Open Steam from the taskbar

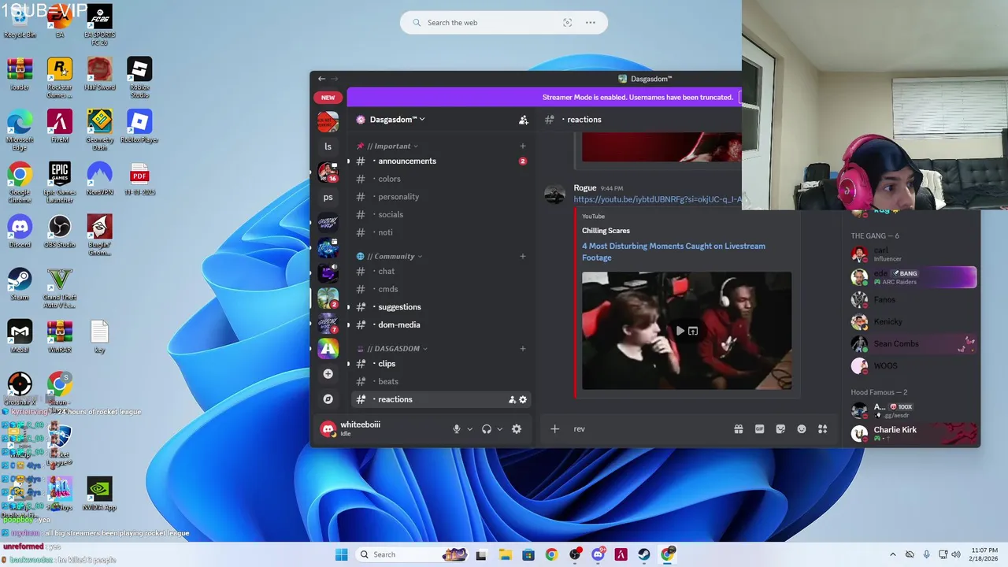(644, 554)
